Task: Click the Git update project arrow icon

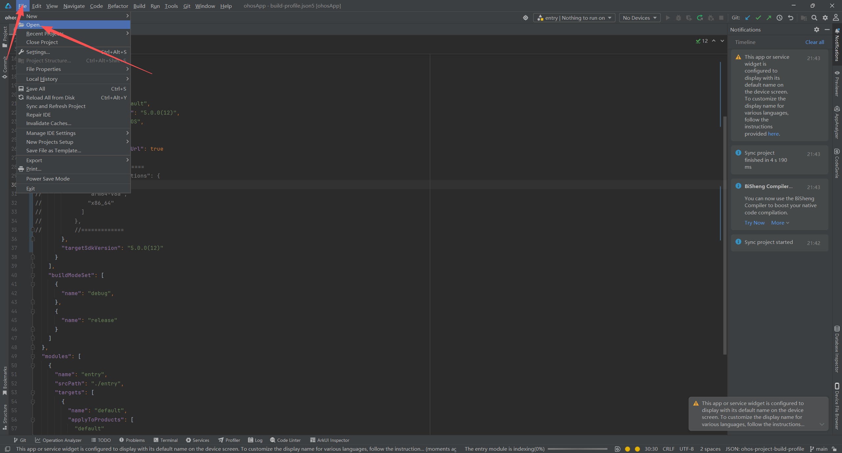Action: click(x=748, y=18)
